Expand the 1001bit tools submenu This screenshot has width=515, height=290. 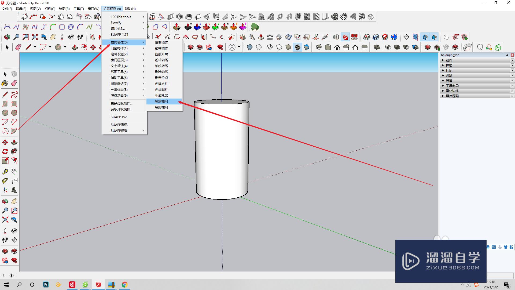pos(124,17)
